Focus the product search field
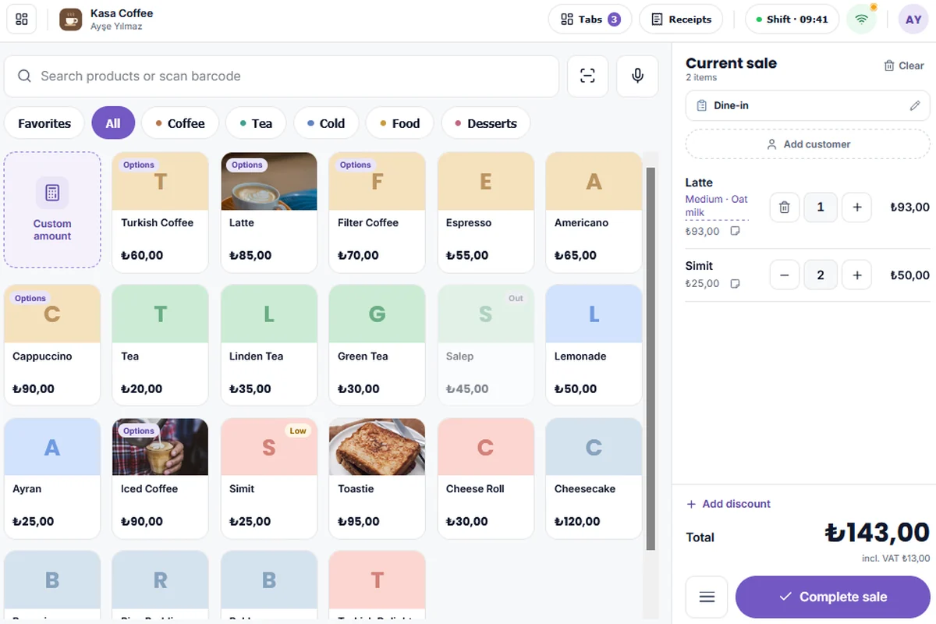The height and width of the screenshot is (624, 936). [282, 76]
